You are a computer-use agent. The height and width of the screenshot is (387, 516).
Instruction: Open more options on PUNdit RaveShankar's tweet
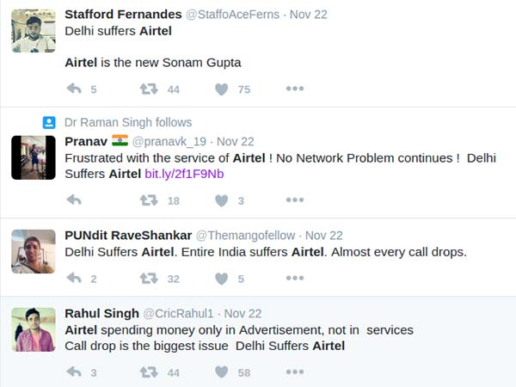coord(294,279)
